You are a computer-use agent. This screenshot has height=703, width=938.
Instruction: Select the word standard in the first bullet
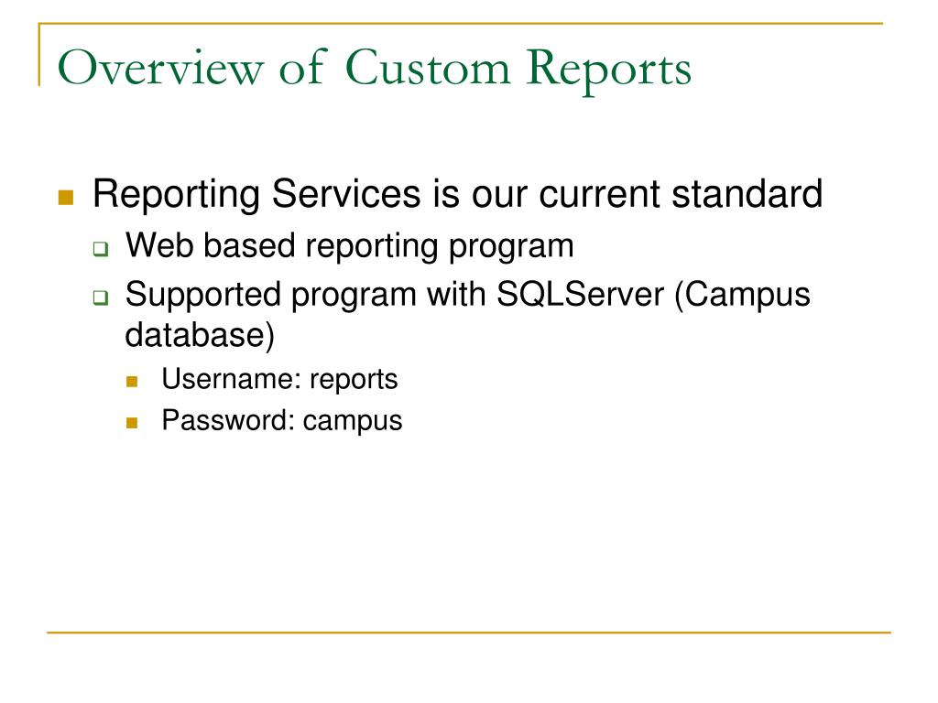pos(747,194)
